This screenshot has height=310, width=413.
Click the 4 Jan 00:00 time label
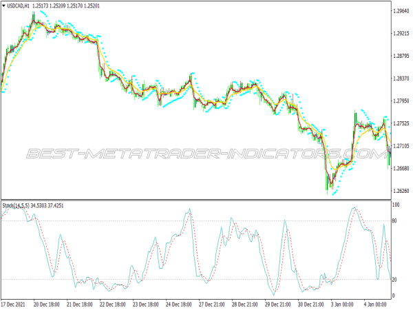[375, 304]
